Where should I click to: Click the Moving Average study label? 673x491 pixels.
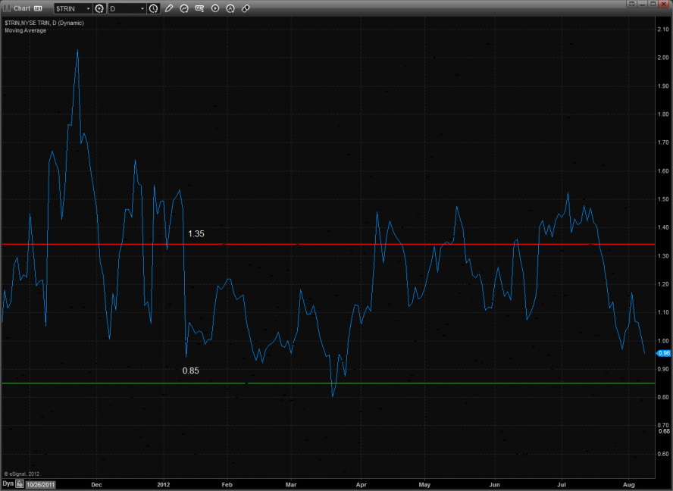(25, 30)
